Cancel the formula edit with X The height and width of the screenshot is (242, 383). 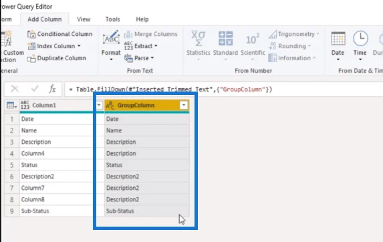coord(15,89)
